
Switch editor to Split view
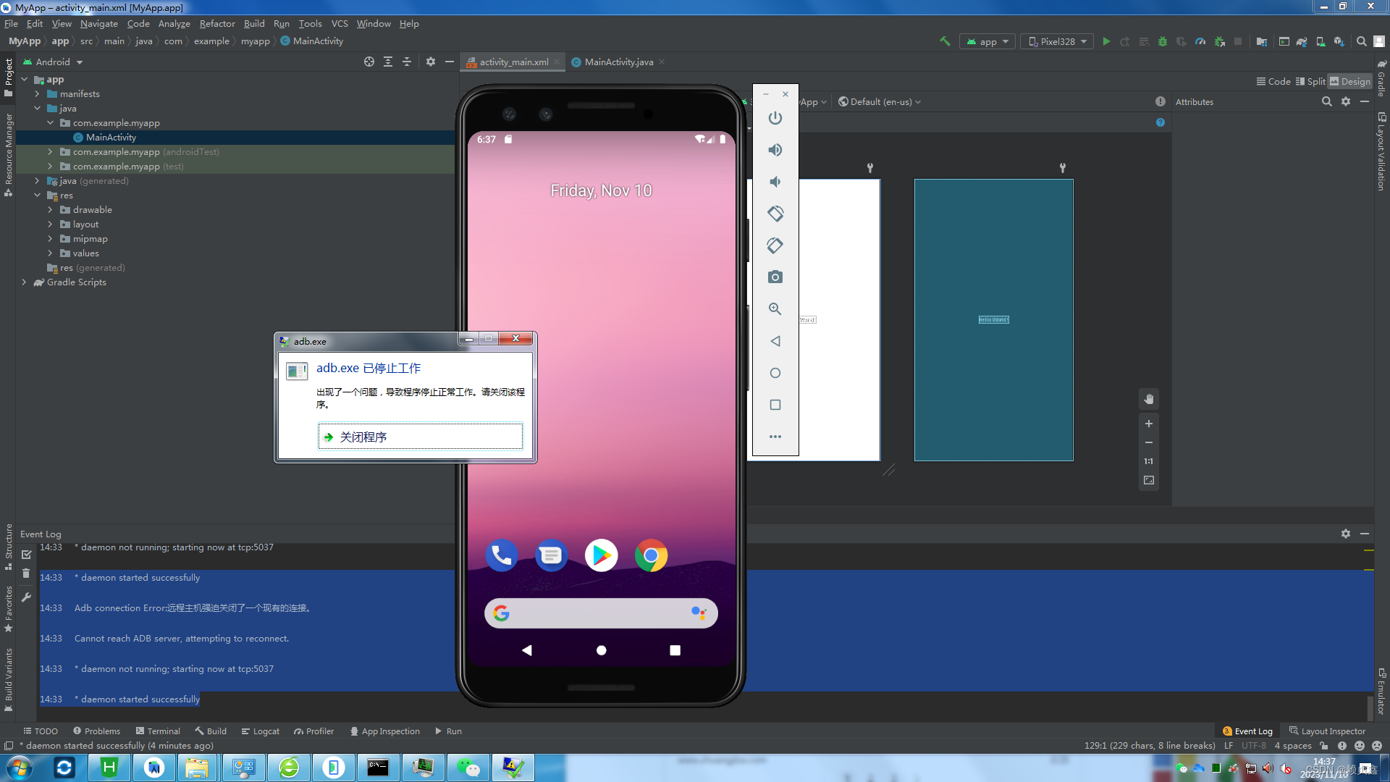(1310, 81)
